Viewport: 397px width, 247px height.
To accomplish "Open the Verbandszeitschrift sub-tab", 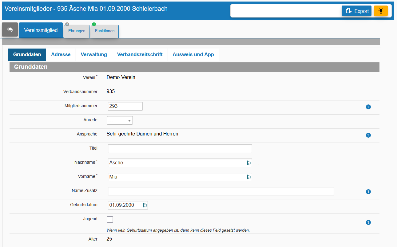I will pos(140,55).
